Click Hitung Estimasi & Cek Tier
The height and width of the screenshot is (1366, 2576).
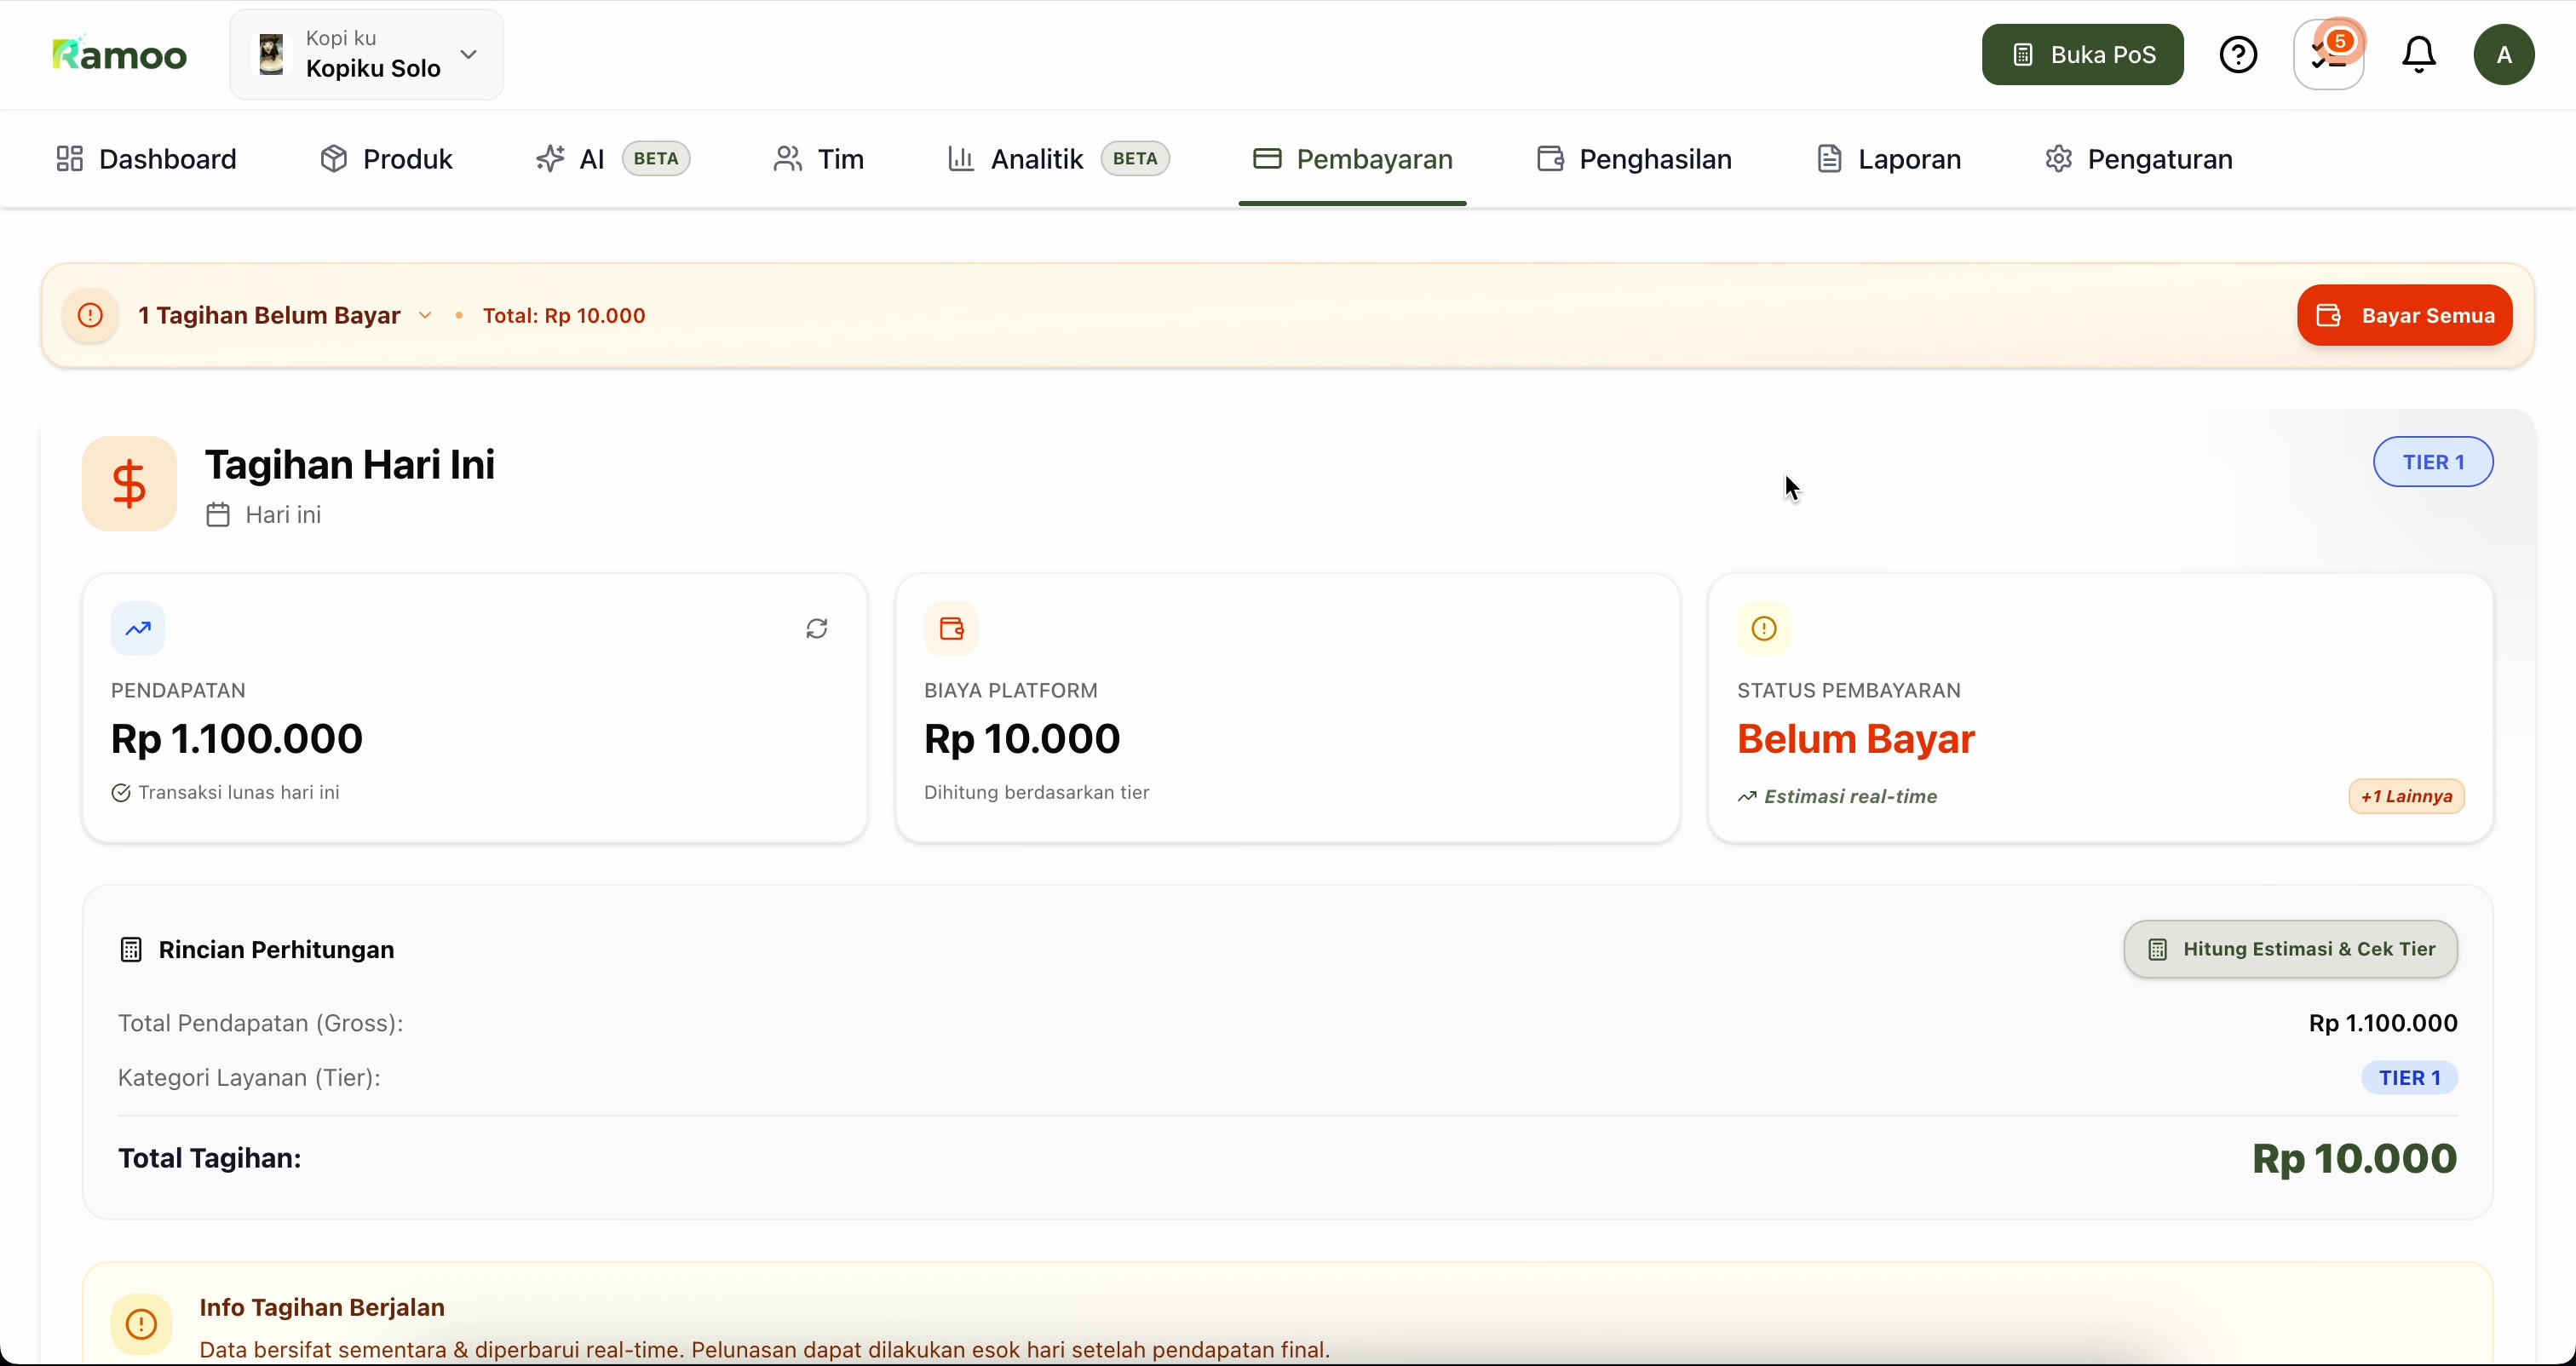[2290, 949]
